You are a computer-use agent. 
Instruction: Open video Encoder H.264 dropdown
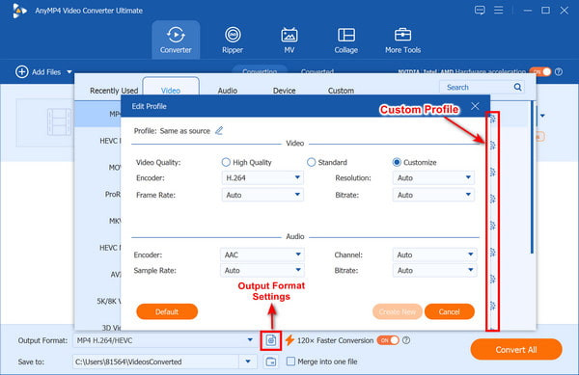pos(262,177)
